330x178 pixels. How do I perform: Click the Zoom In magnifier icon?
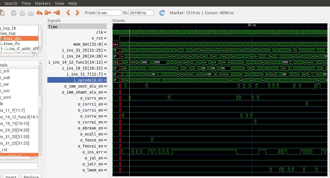22,13
